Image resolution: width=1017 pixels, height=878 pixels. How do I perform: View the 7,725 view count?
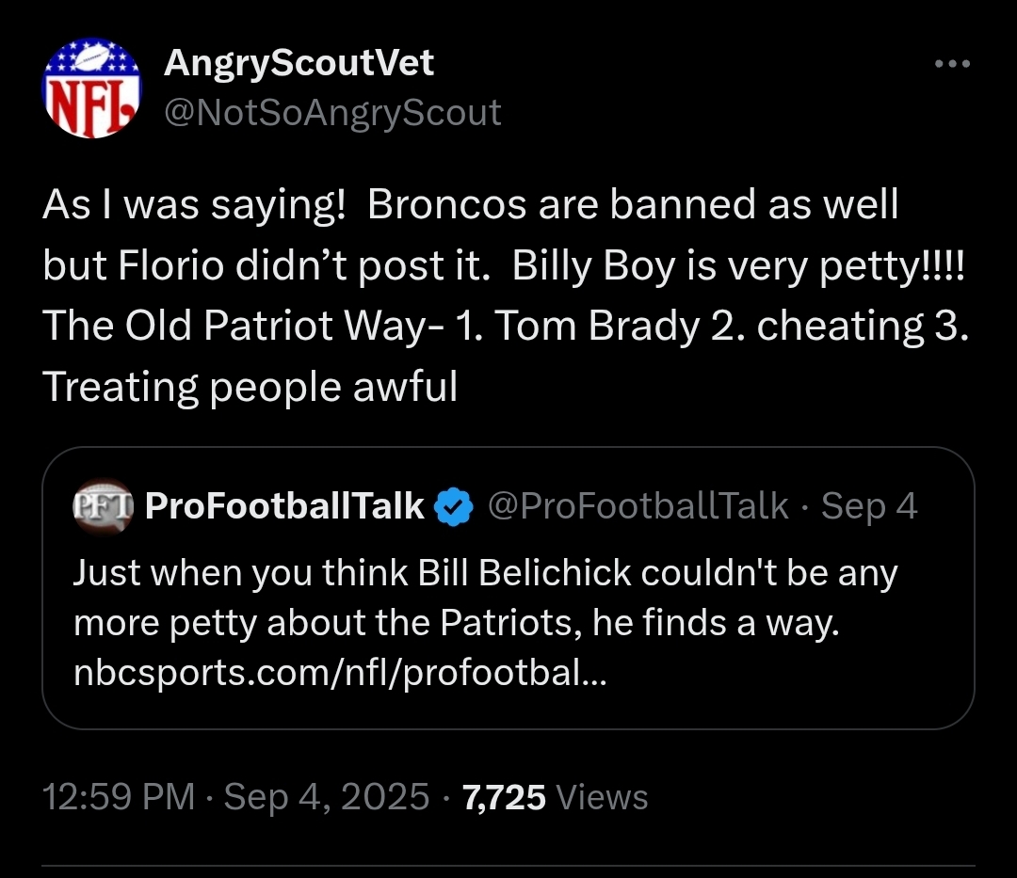tap(504, 797)
